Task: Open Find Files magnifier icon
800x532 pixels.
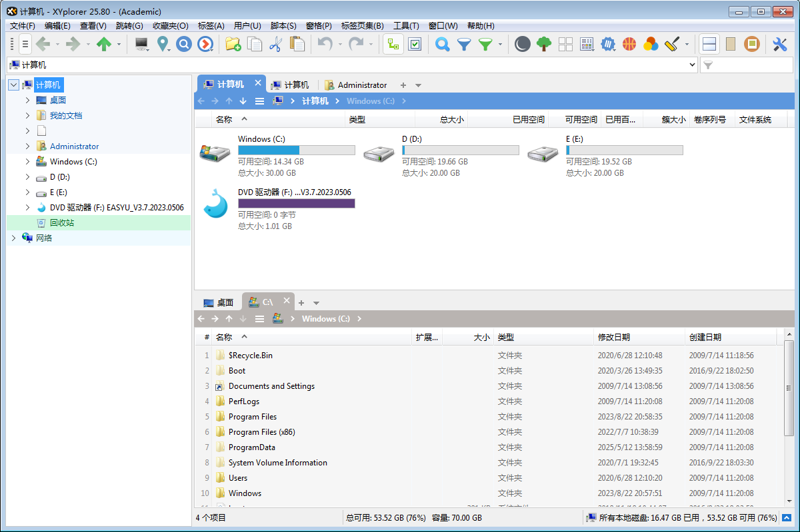Action: click(x=442, y=45)
